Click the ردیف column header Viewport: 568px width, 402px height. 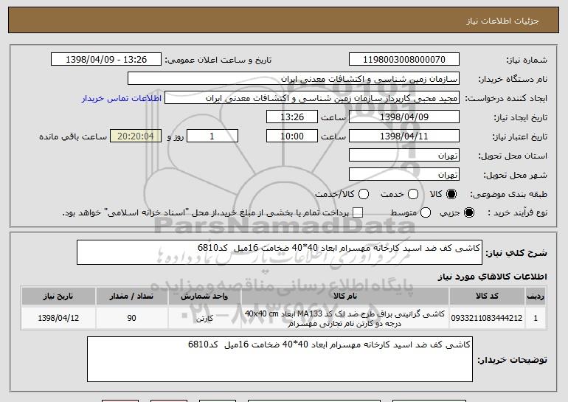(536, 297)
